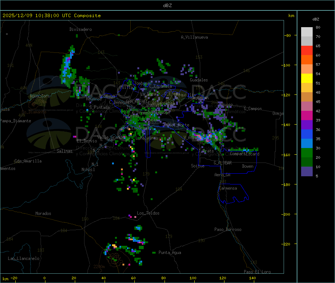Select the green 30 dBZ legend color
Screen dimensions: 335x283
(x=307, y=152)
